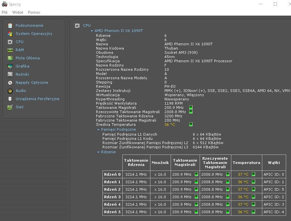This screenshot has width=291, height=221.
Task: Collapse the Pamięci Podręczne section
Action: 98,129
